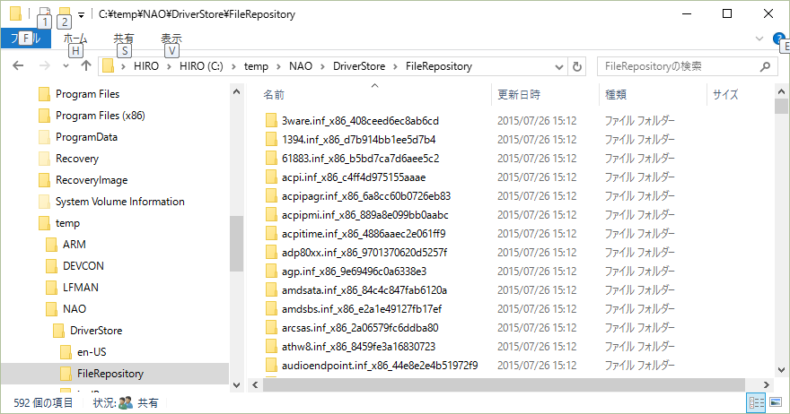Image resolution: width=790 pixels, height=414 pixels.
Task: Click the Up one level arrow
Action: coord(86,65)
